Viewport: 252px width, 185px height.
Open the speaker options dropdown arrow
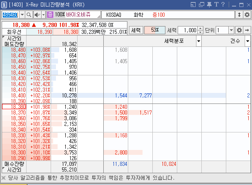point(43,15)
